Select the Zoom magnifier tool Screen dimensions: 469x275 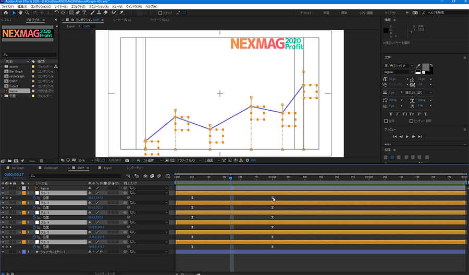point(28,12)
